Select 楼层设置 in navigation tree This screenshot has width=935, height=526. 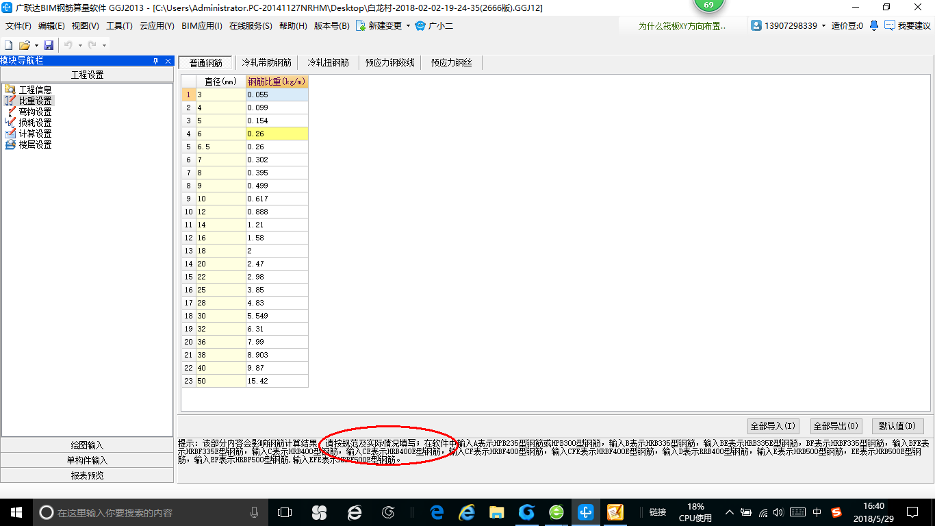(x=35, y=145)
